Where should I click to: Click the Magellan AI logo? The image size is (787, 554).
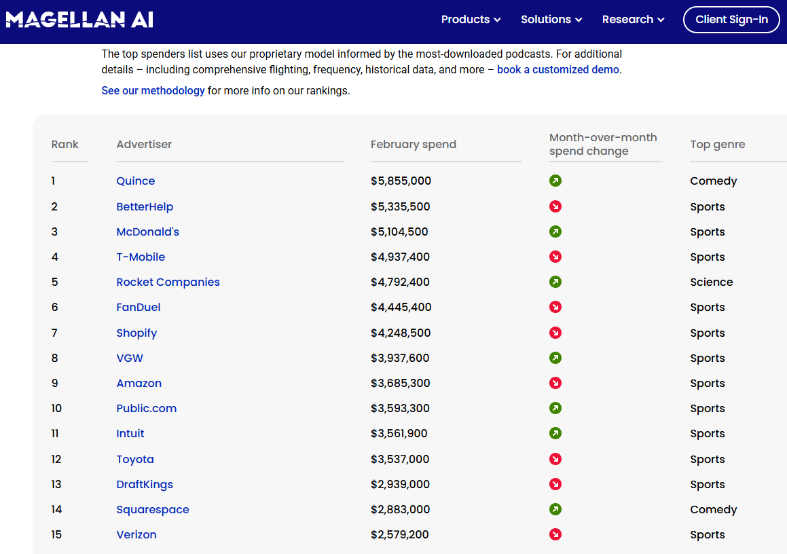tap(79, 20)
